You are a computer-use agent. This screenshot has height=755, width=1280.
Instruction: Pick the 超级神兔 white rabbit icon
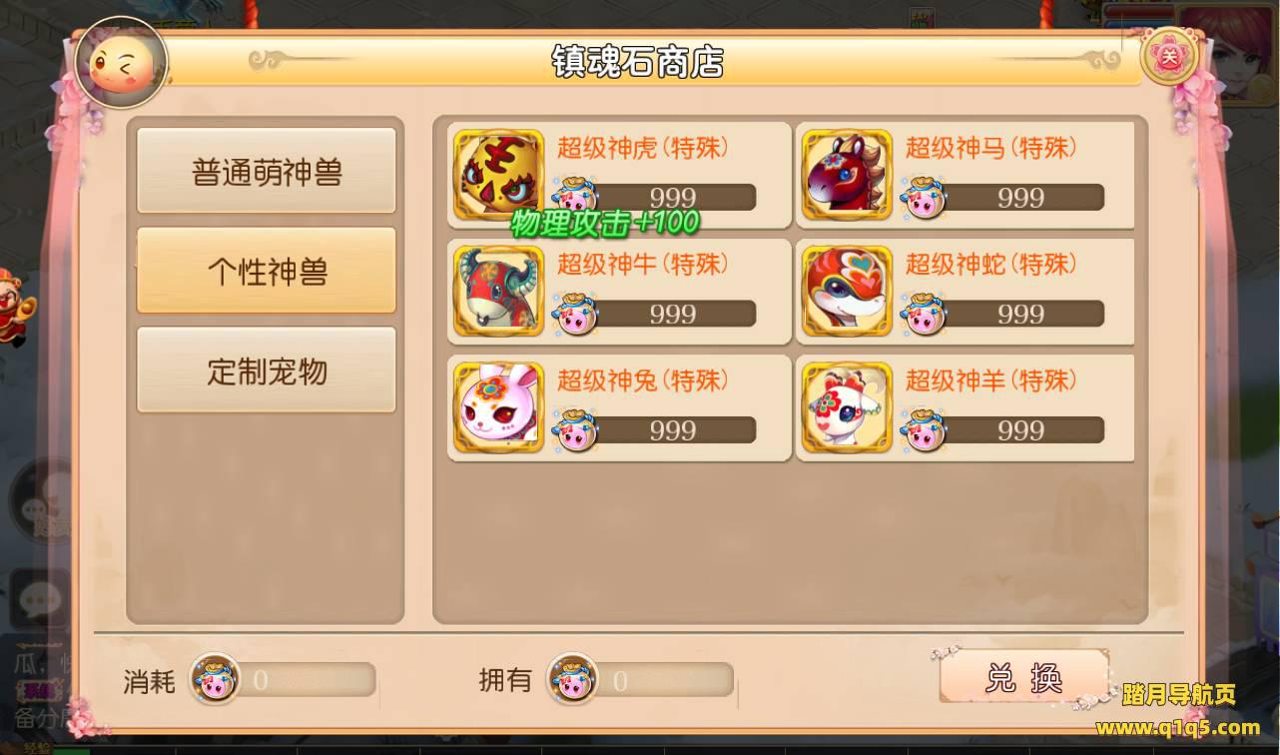498,407
